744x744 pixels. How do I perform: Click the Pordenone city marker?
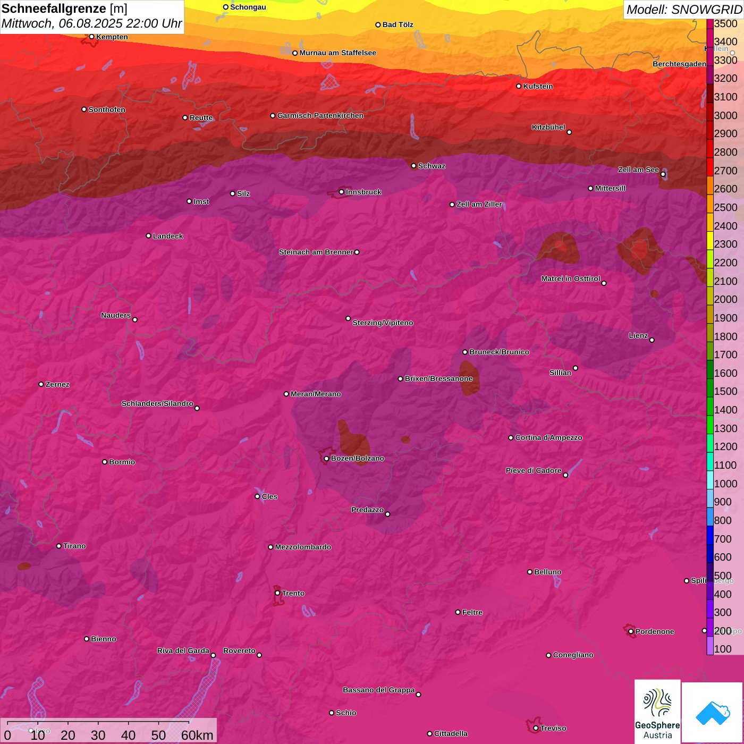pyautogui.click(x=631, y=631)
